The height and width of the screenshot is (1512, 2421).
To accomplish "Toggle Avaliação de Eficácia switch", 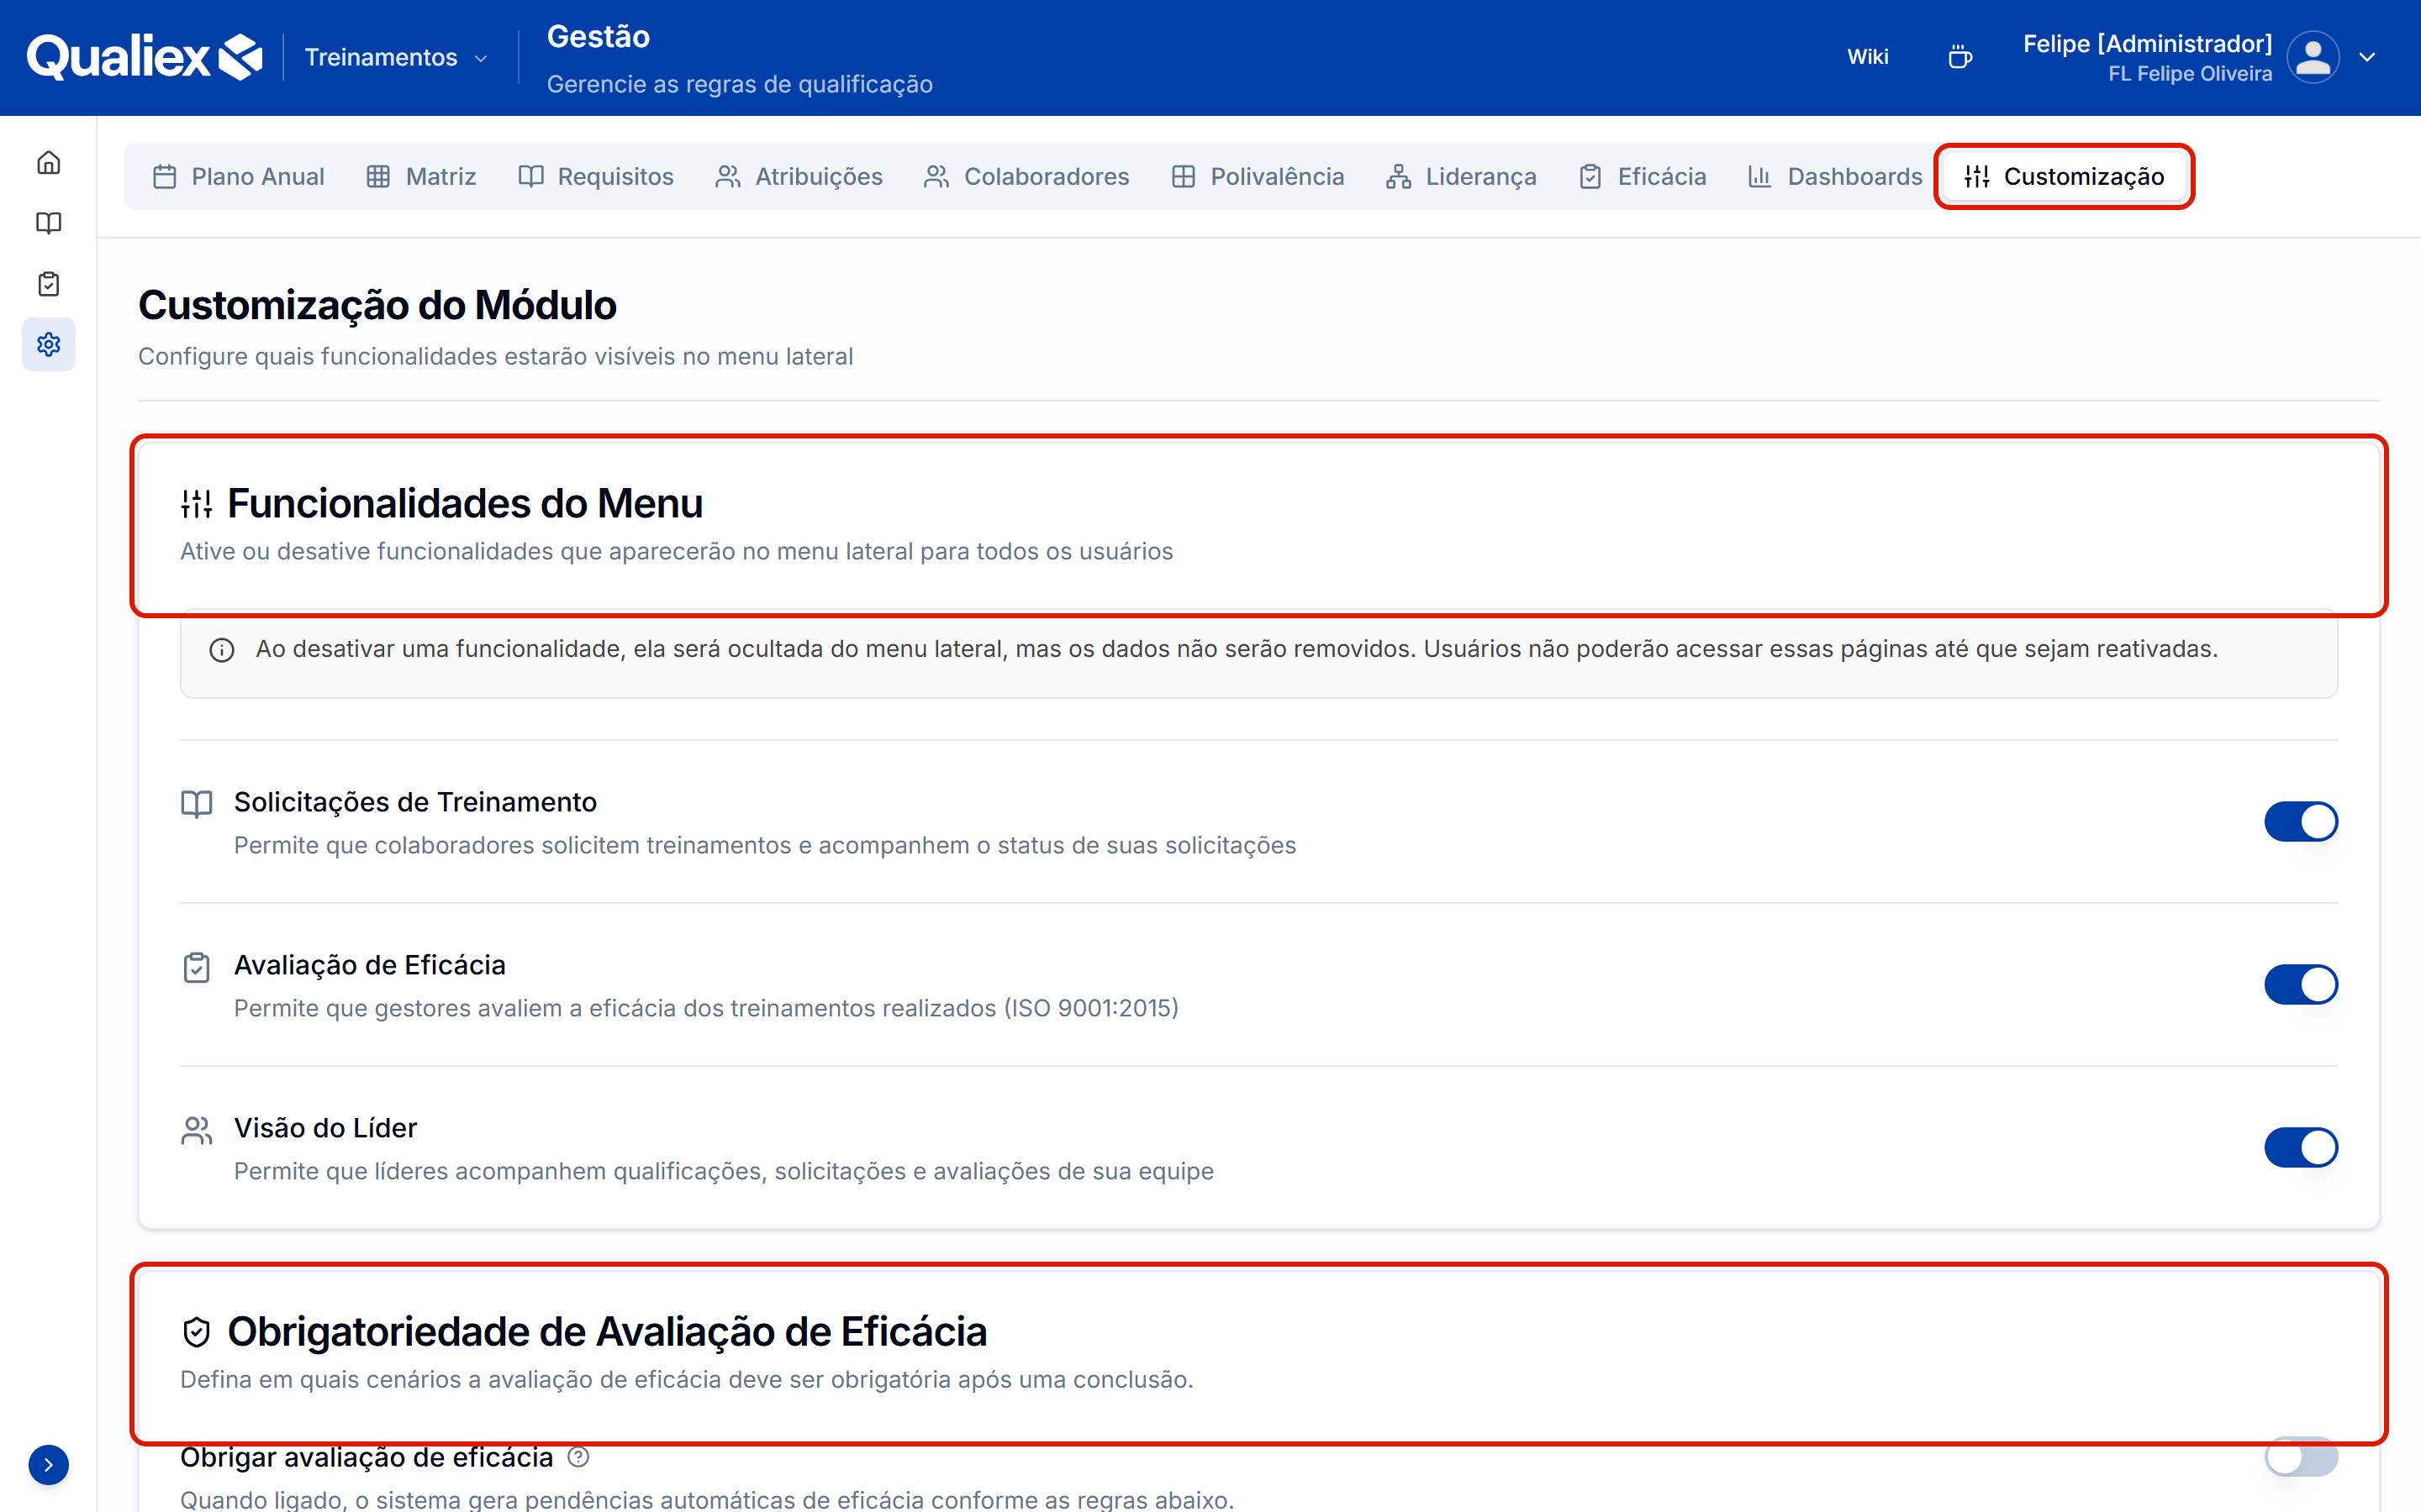I will tap(2301, 985).
